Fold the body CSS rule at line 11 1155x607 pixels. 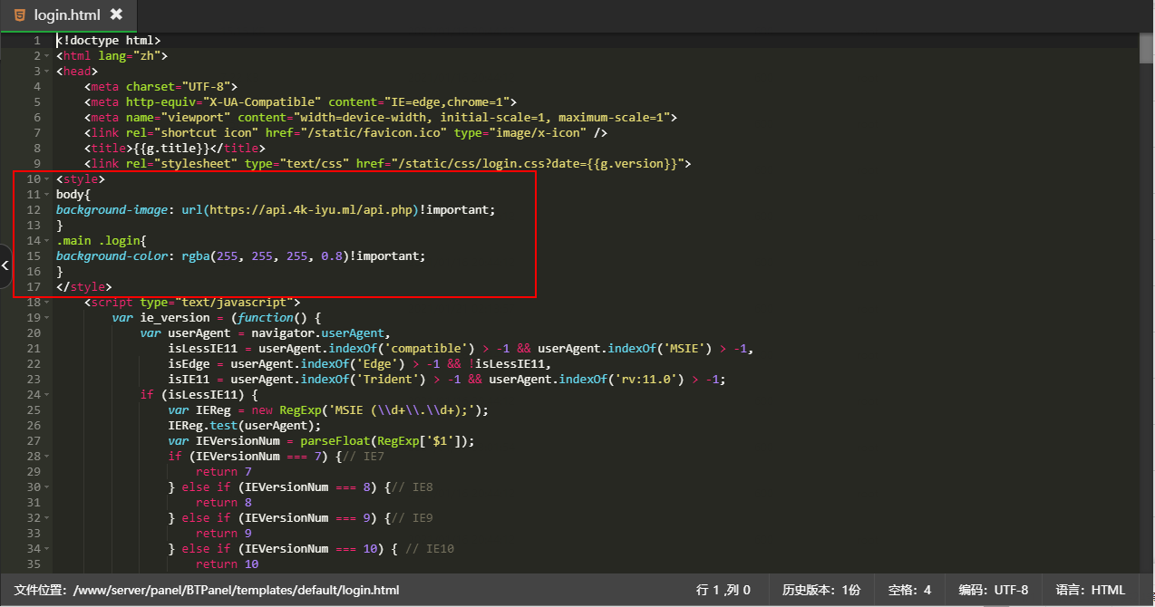click(47, 195)
